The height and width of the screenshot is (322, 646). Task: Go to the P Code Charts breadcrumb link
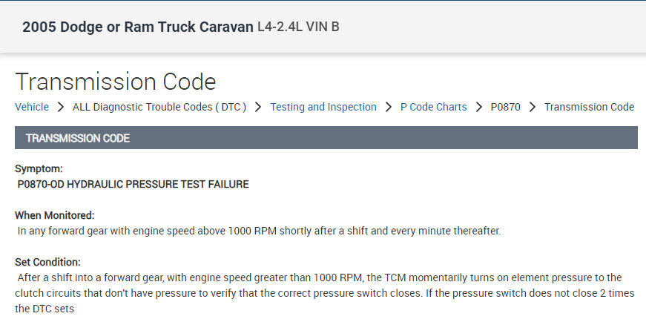(433, 107)
